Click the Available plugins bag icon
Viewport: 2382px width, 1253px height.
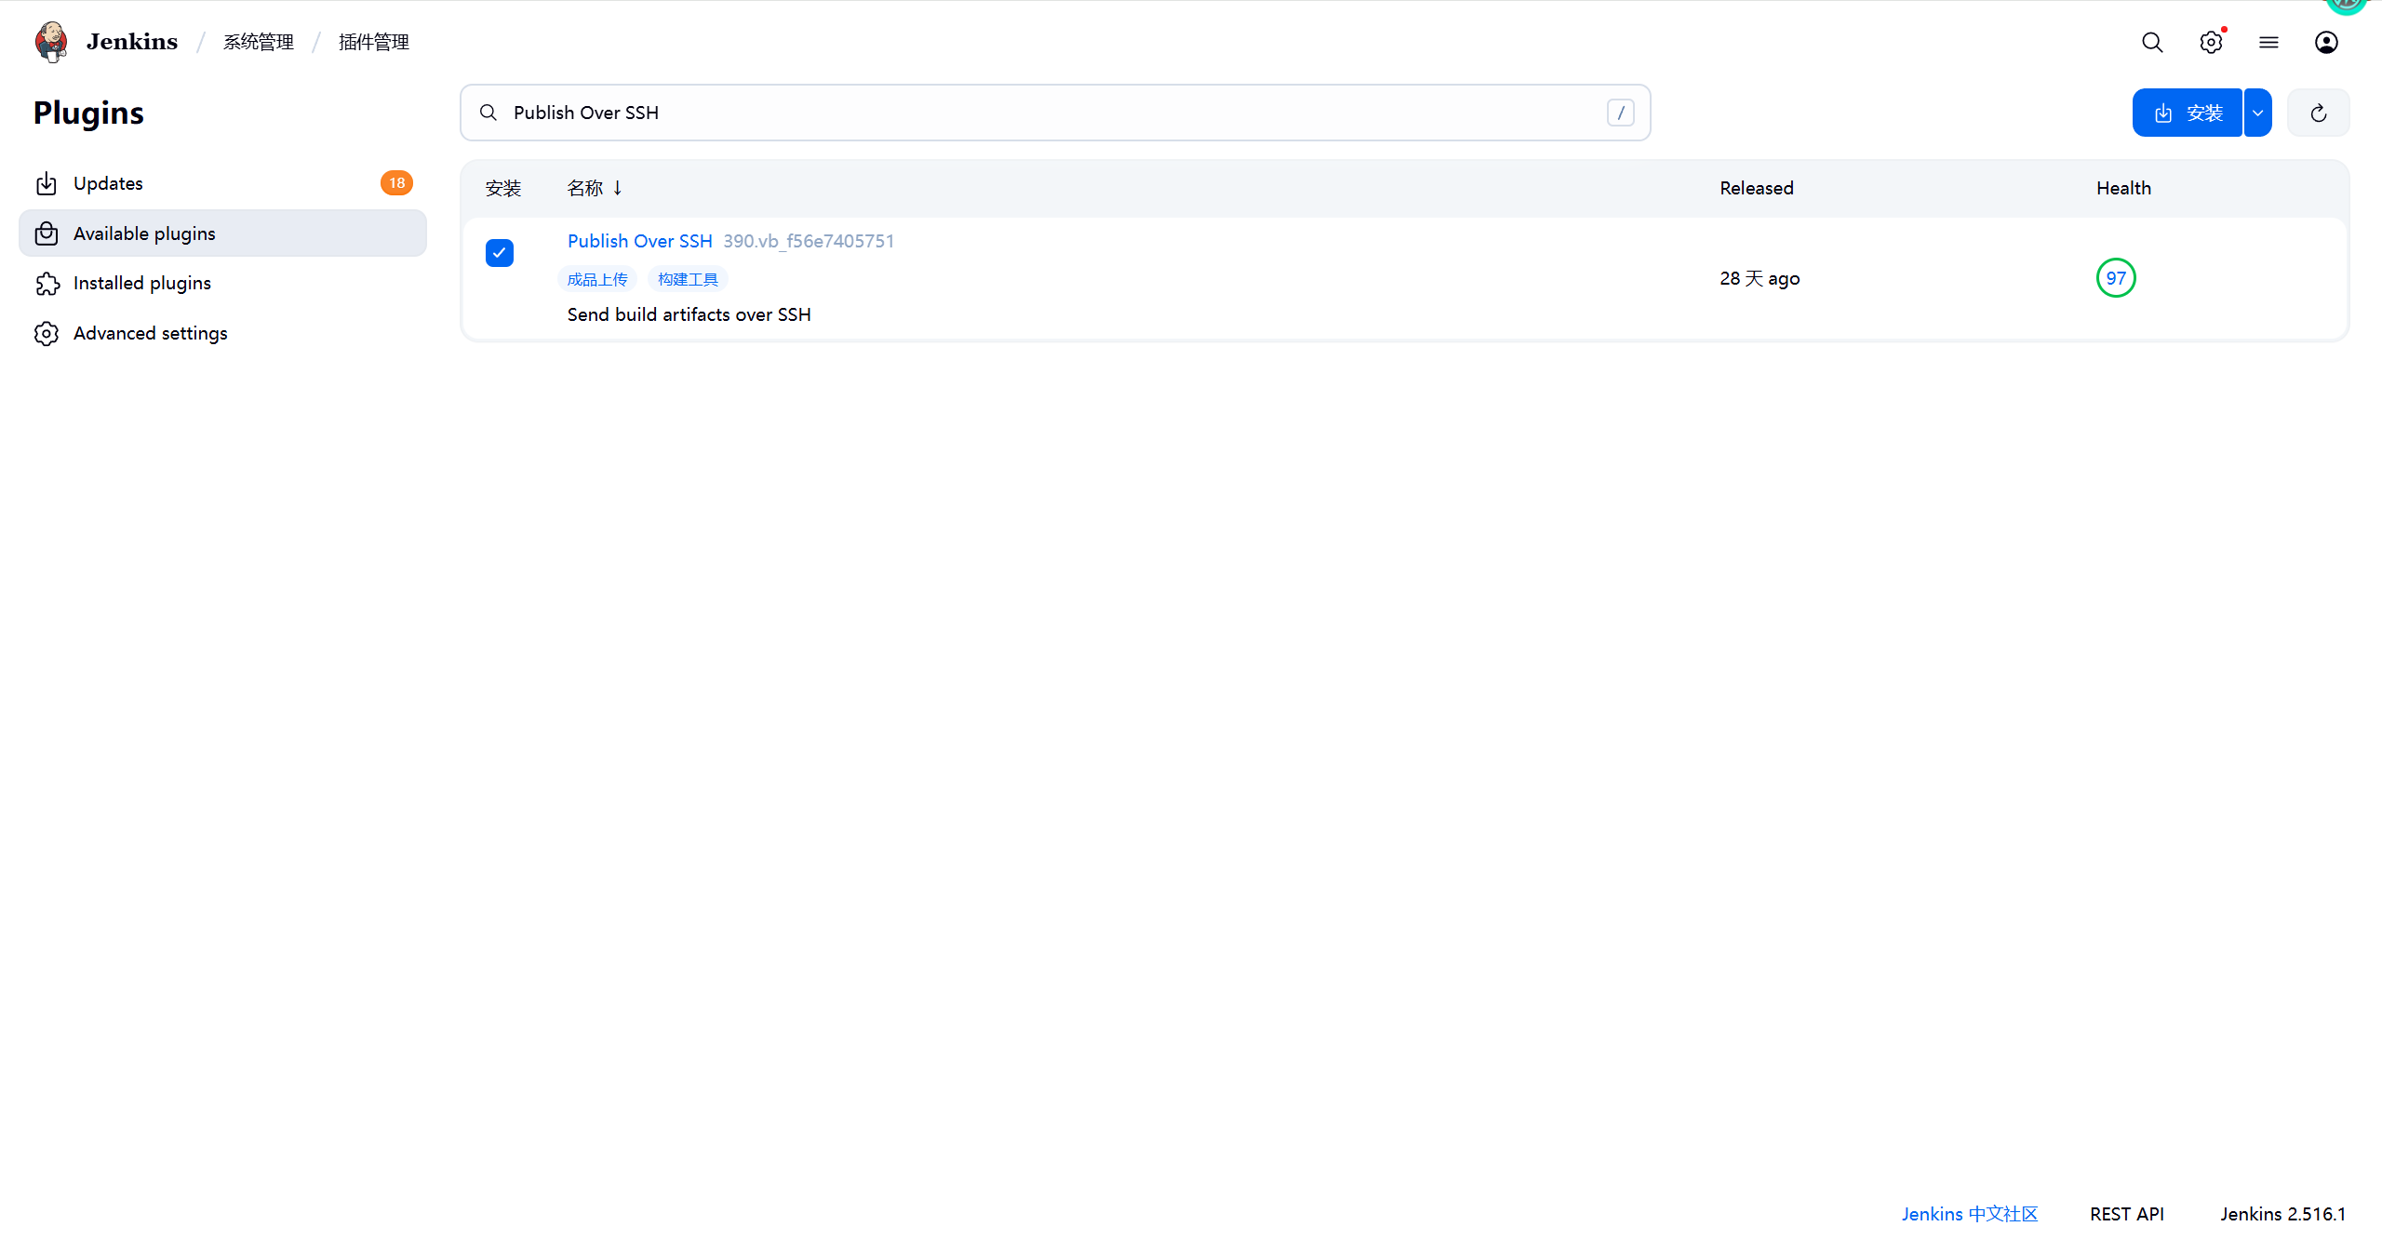click(47, 233)
